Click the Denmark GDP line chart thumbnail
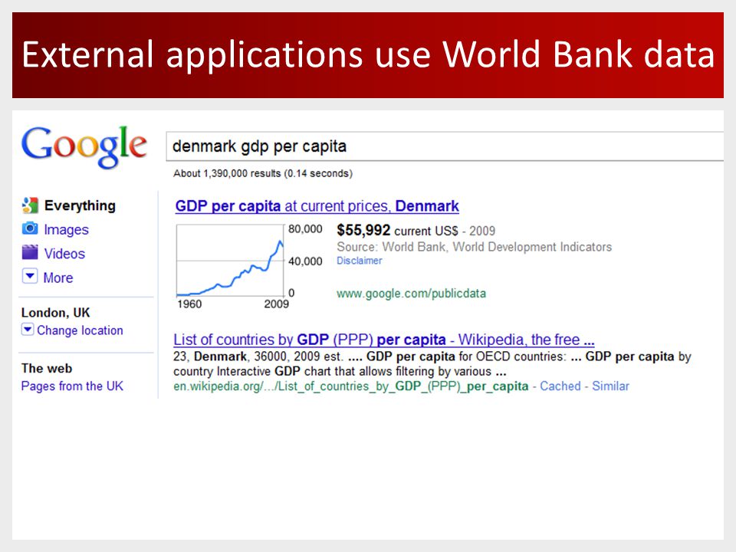The width and height of the screenshot is (736, 552). click(x=230, y=261)
